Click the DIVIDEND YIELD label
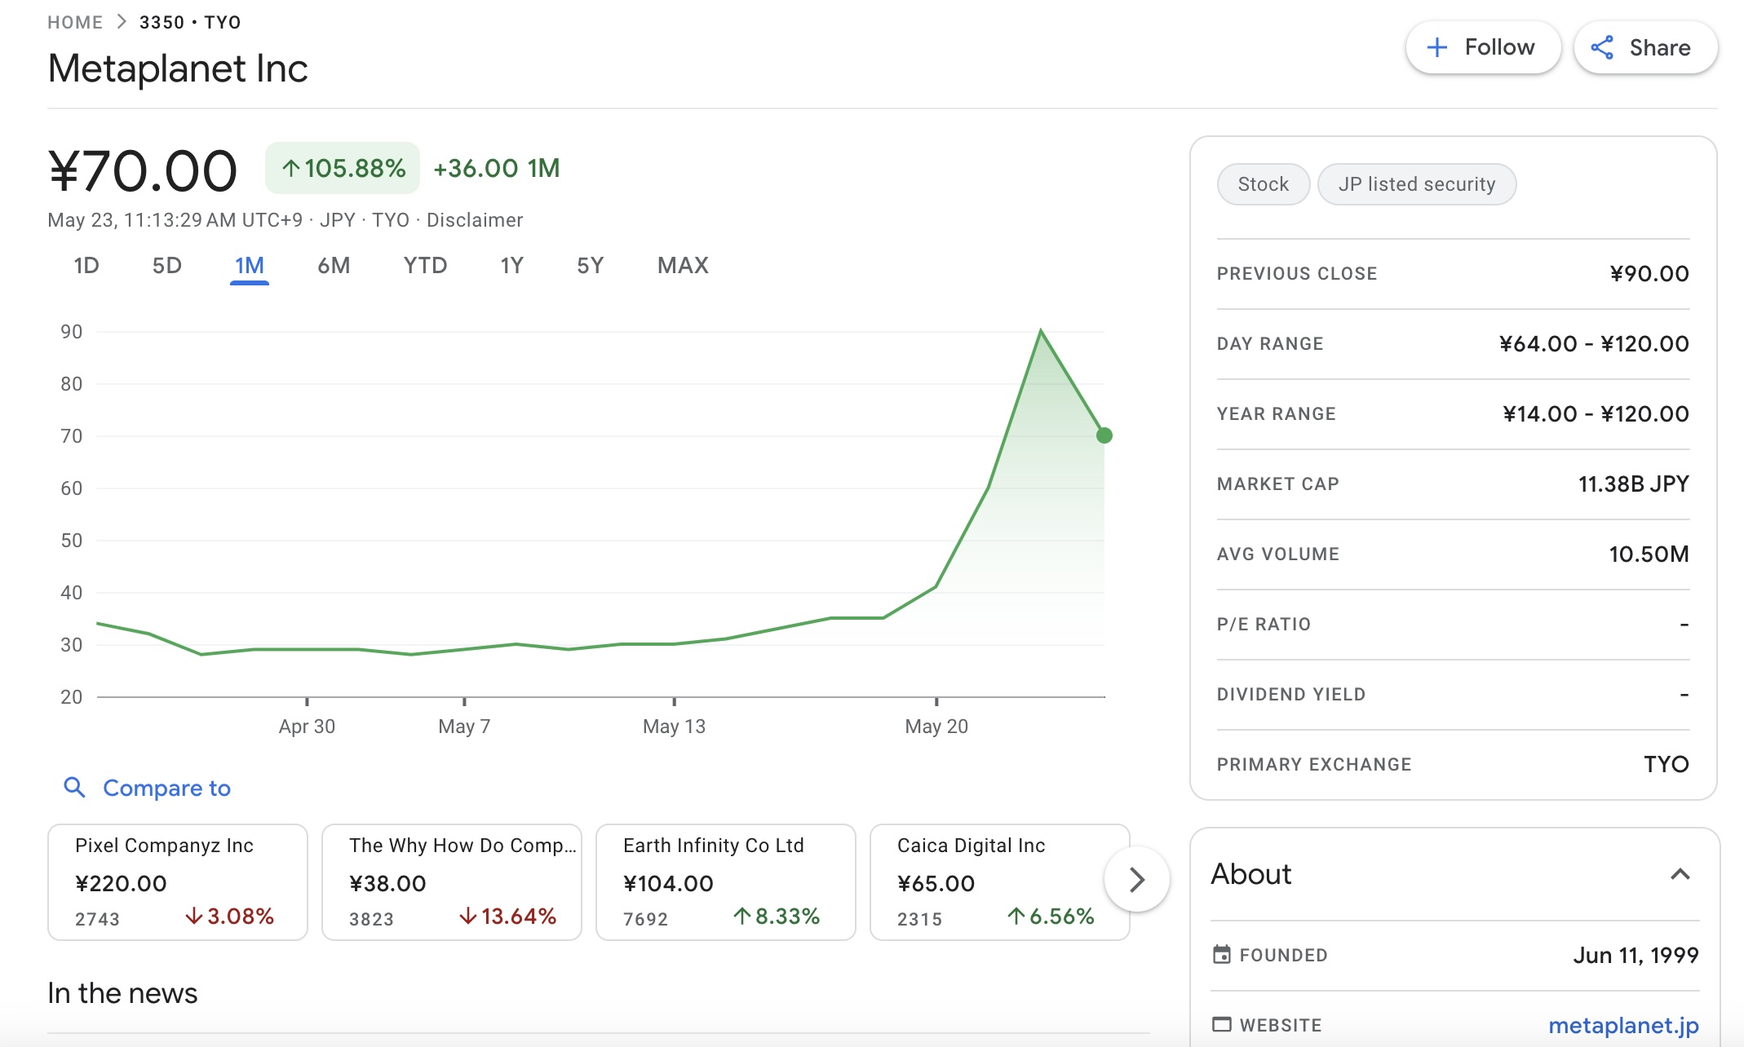 [1291, 695]
